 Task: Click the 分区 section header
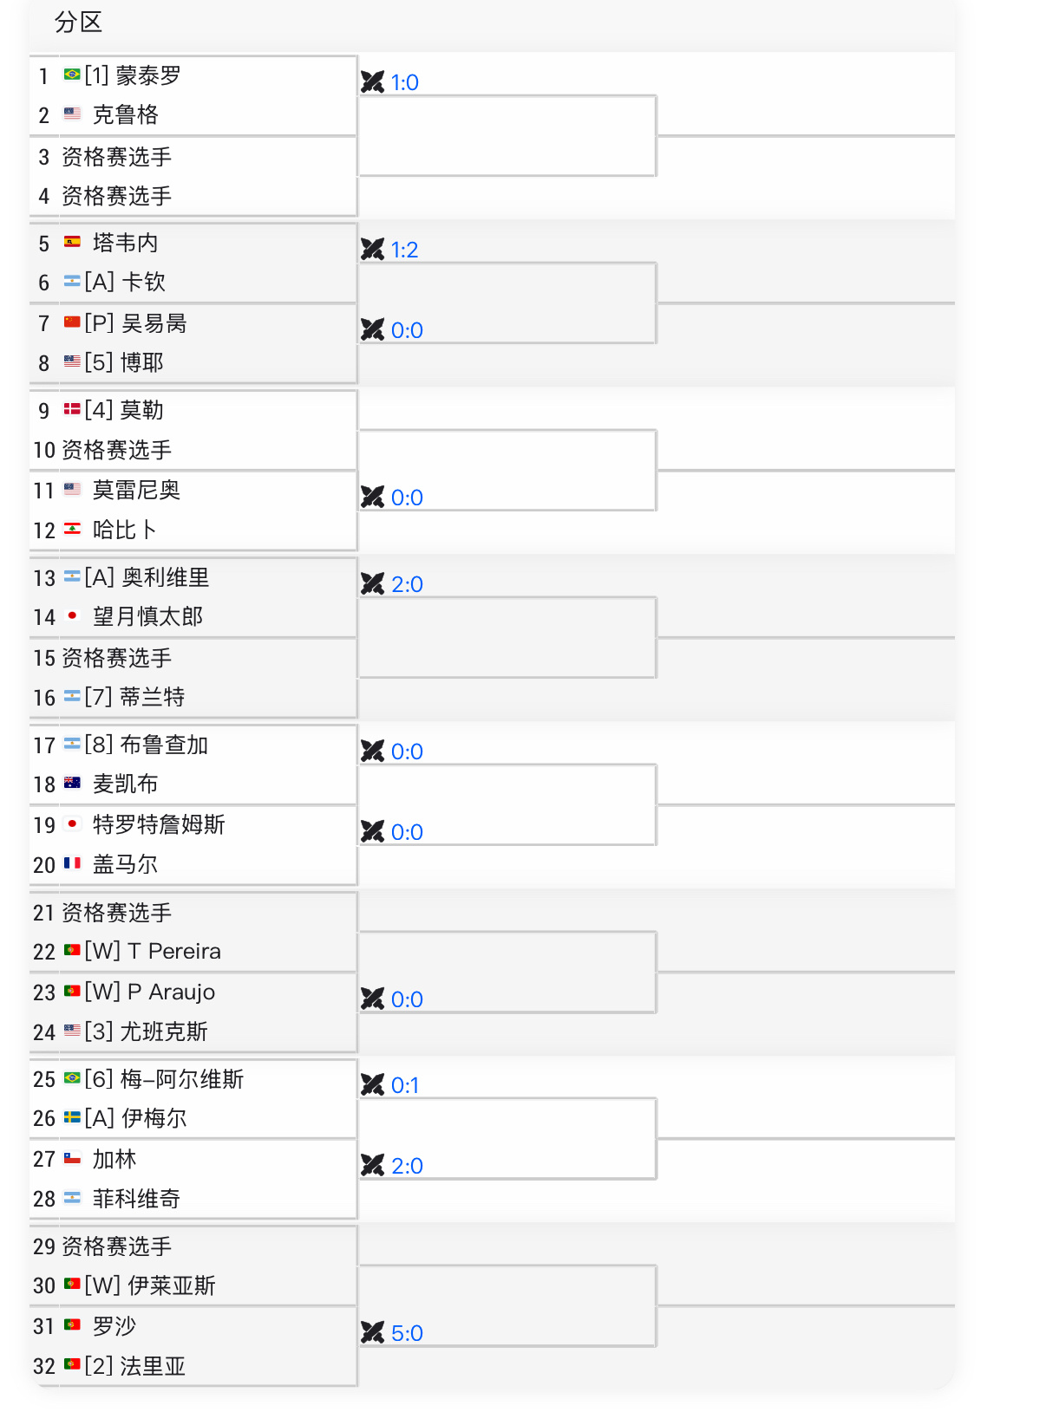coord(79,23)
